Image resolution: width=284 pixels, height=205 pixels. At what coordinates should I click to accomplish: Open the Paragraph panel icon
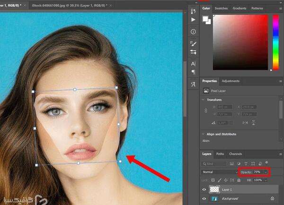[193, 72]
